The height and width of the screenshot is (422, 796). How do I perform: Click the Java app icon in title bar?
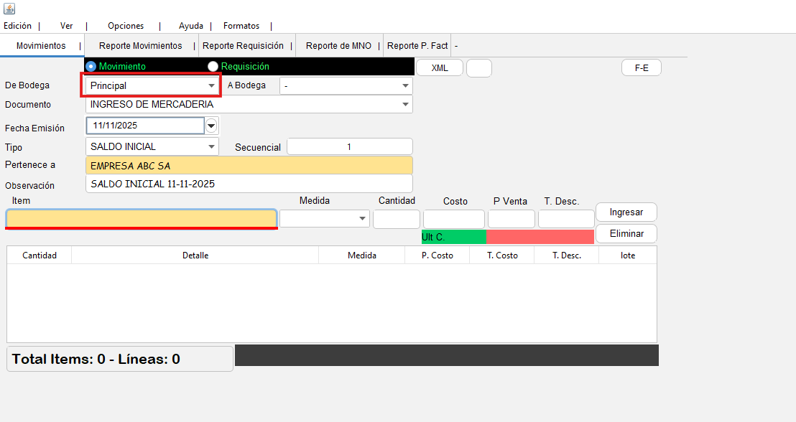[9, 9]
